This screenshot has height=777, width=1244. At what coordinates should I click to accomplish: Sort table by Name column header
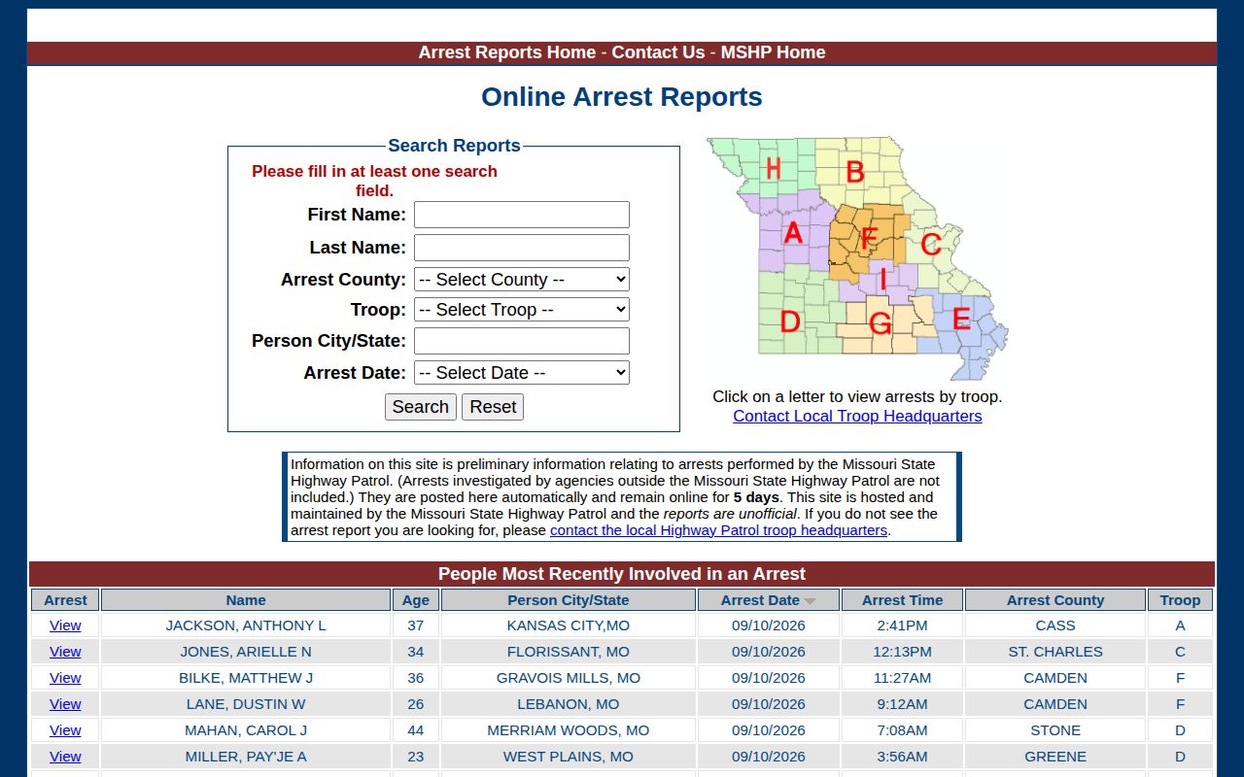(x=246, y=600)
